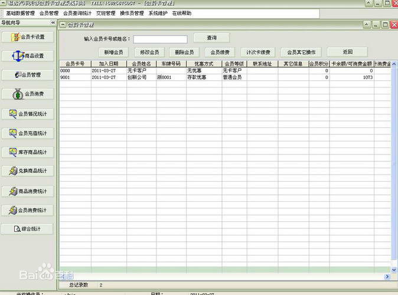The width and height of the screenshot is (398, 295).
Task: Open 会员消费统计 in the sidebar
Action: click(x=28, y=210)
